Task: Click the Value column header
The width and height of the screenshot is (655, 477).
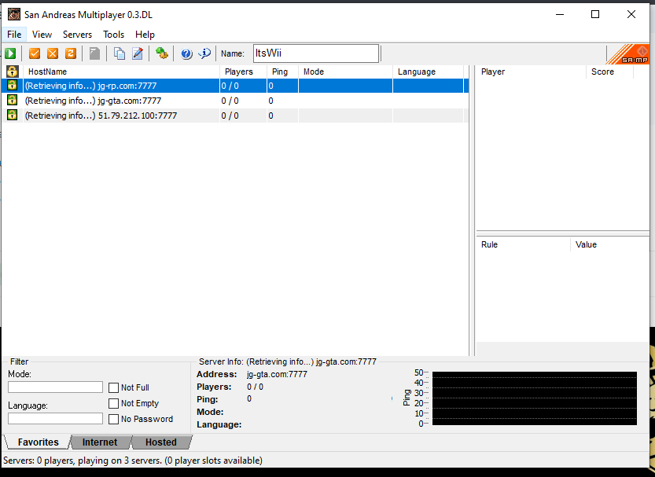Action: 609,244
